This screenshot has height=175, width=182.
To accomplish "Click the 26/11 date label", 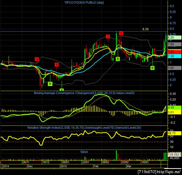I will (26, 162).
